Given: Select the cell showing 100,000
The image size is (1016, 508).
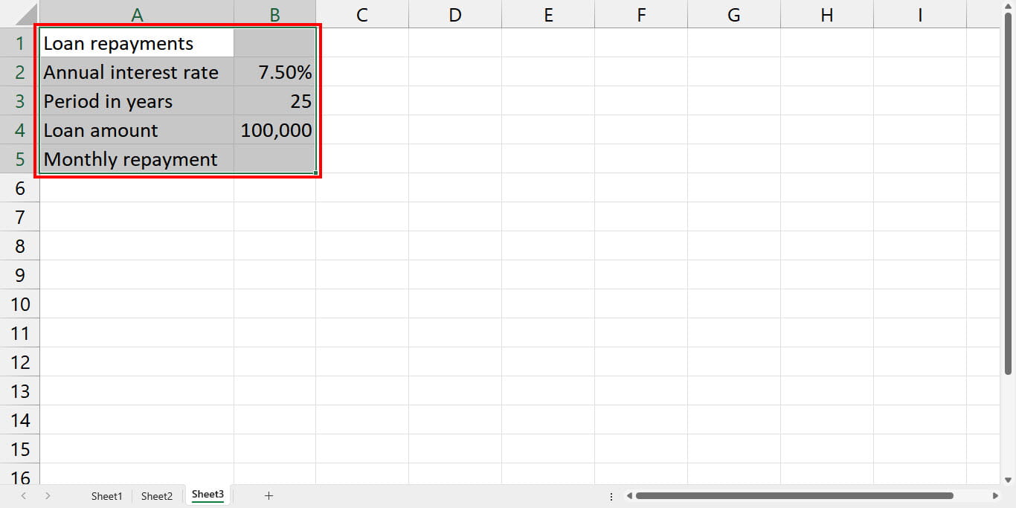Looking at the screenshot, I should tap(274, 129).
